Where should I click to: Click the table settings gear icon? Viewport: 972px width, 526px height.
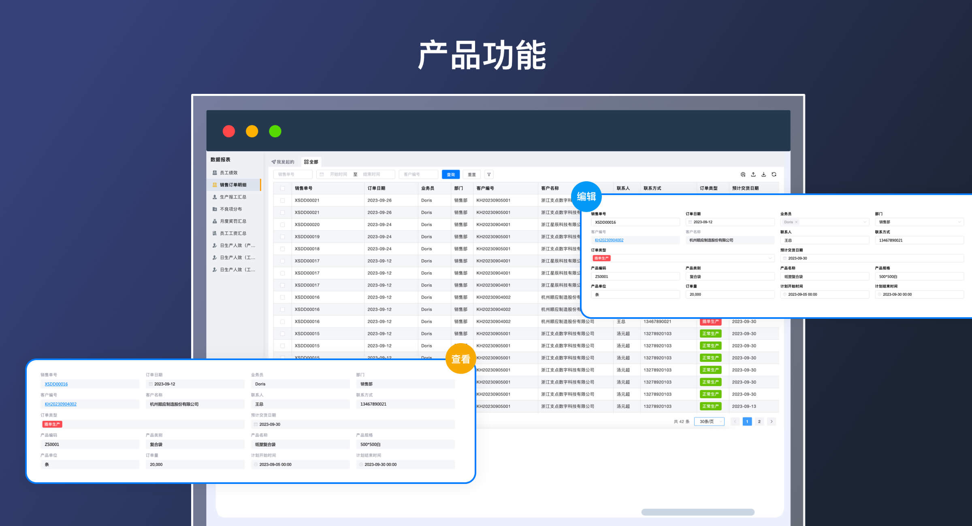point(743,174)
